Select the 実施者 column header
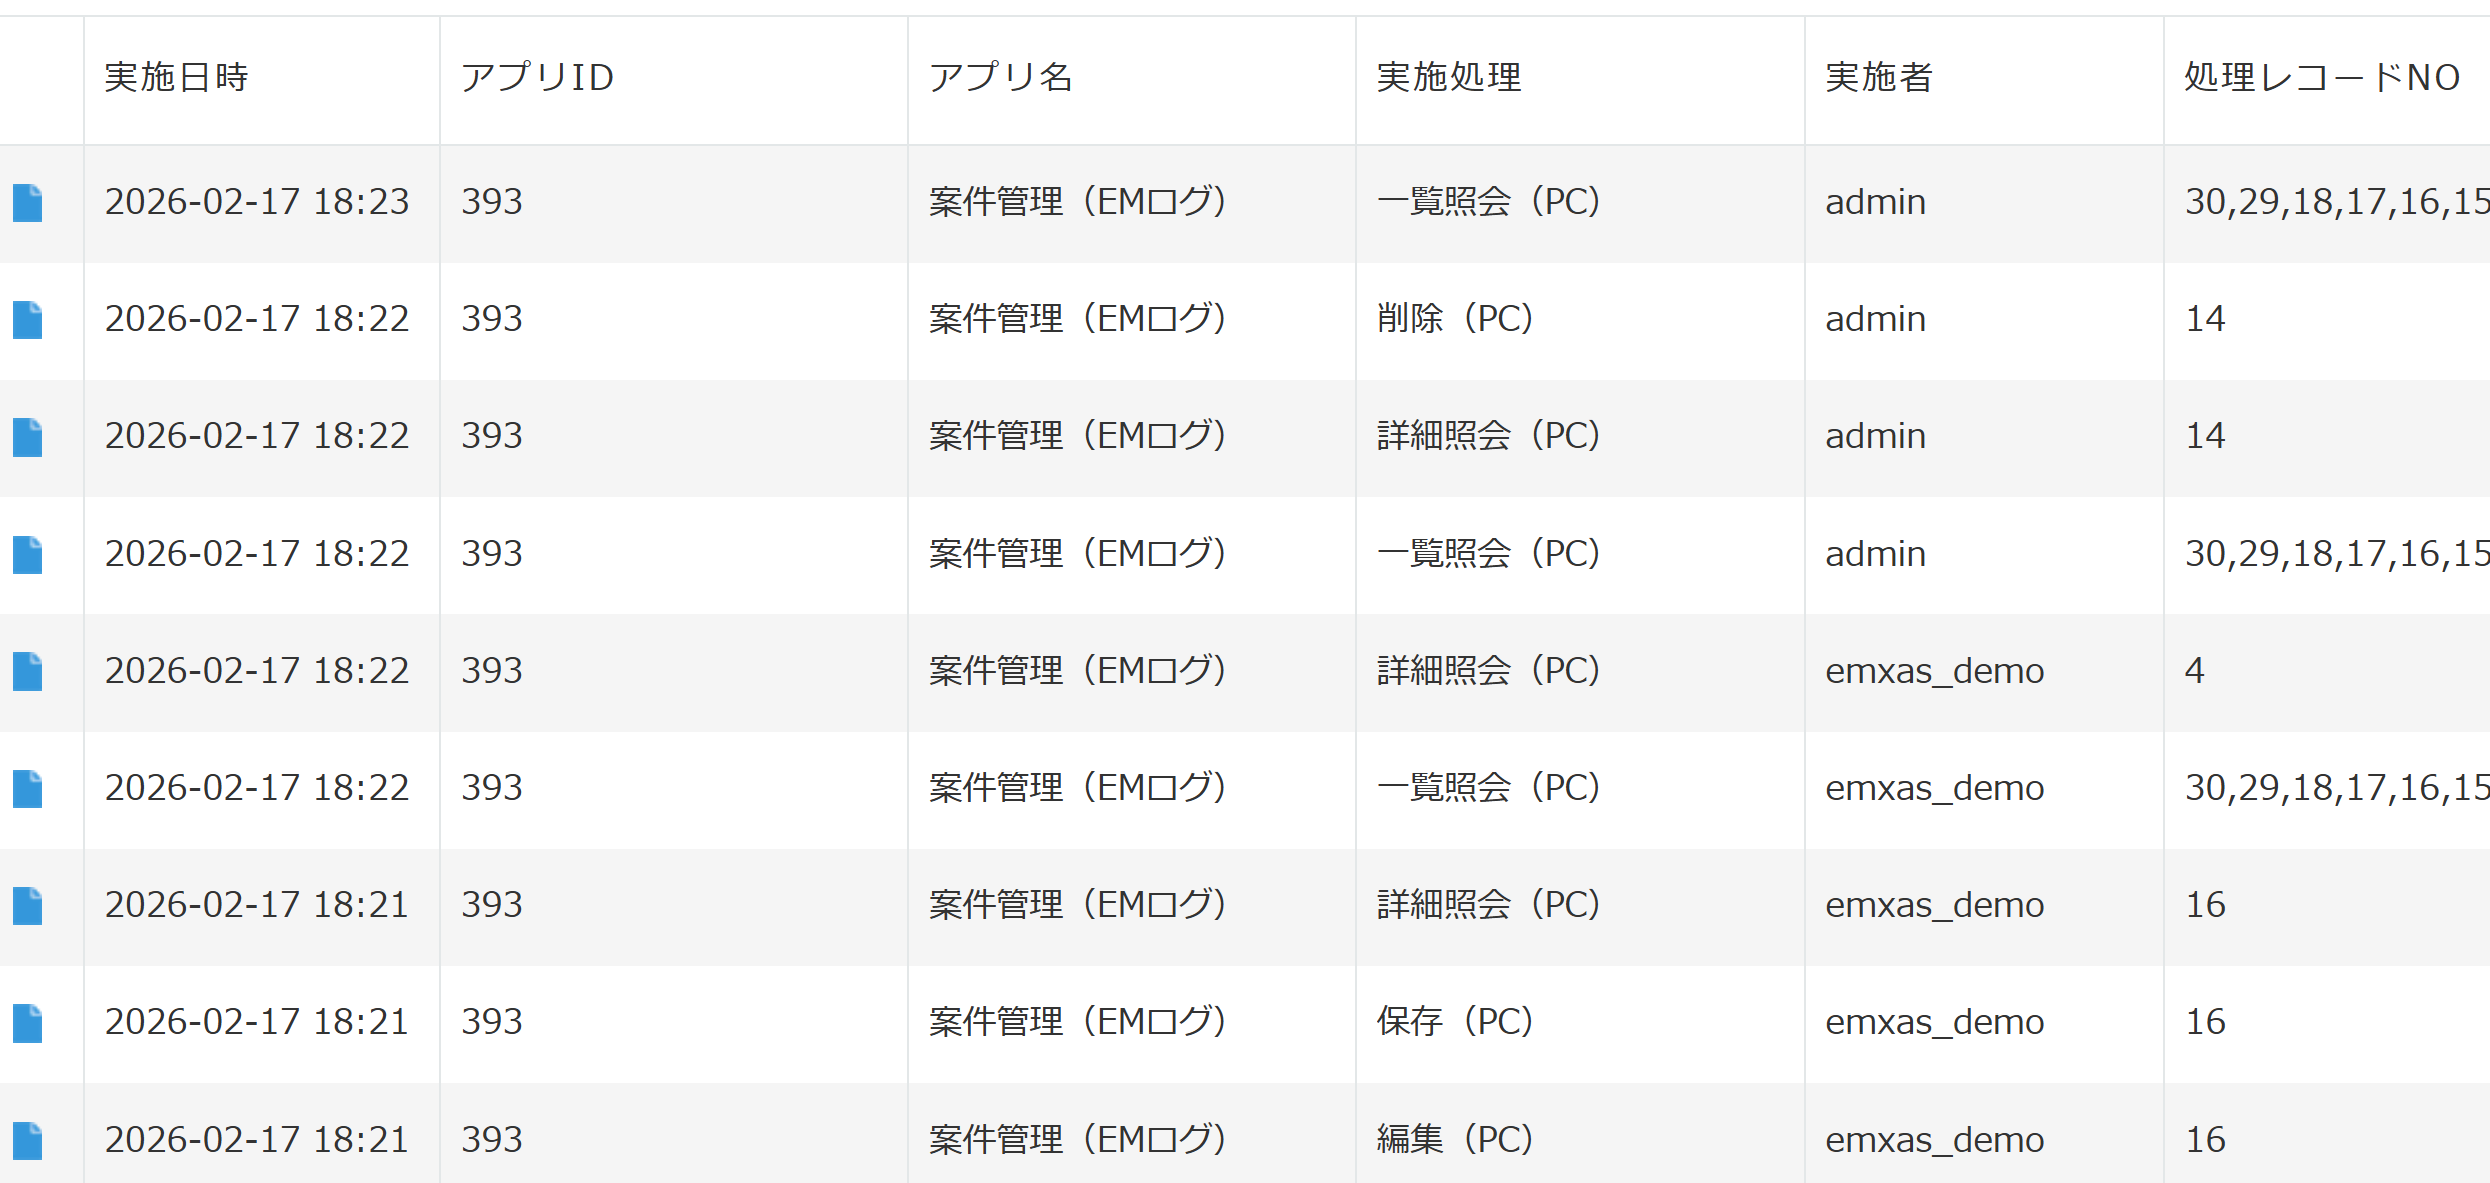This screenshot has height=1183, width=2490. 1878,78
